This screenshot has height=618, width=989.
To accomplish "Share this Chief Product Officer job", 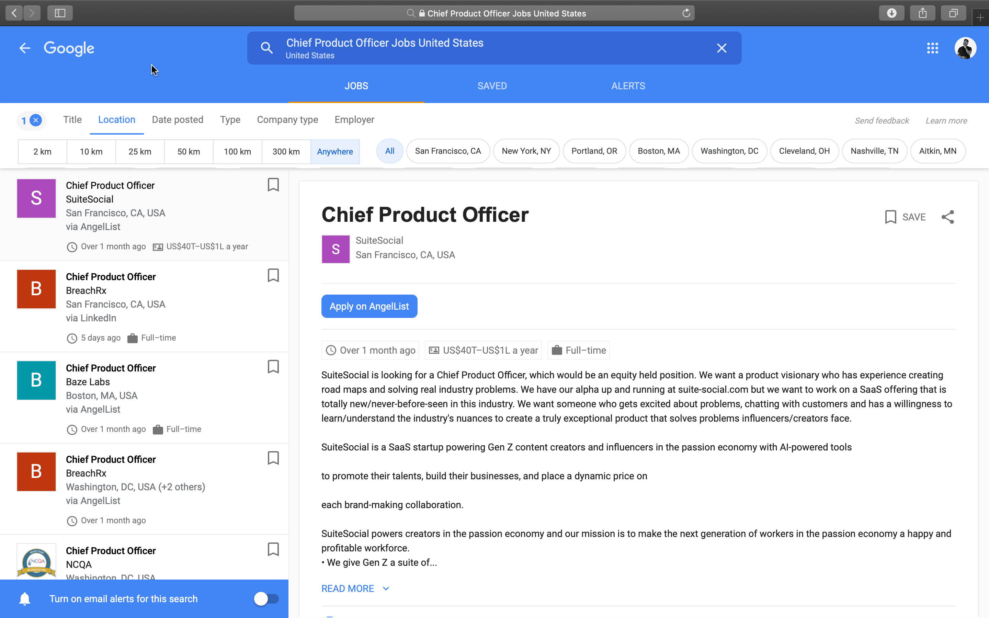I will click(948, 217).
